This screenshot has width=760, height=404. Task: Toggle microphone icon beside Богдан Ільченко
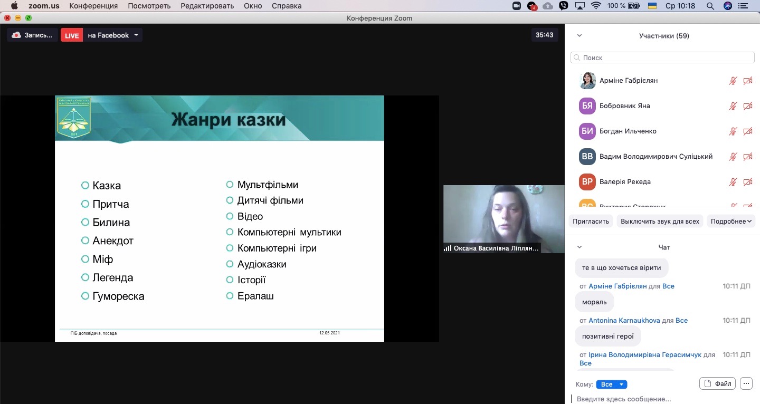(x=733, y=131)
